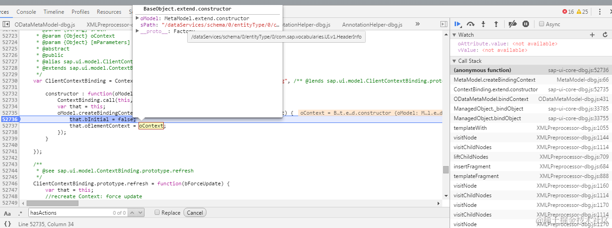The width and height of the screenshot is (612, 228).
Task: Click the vValue watch expression
Action: (x=492, y=50)
